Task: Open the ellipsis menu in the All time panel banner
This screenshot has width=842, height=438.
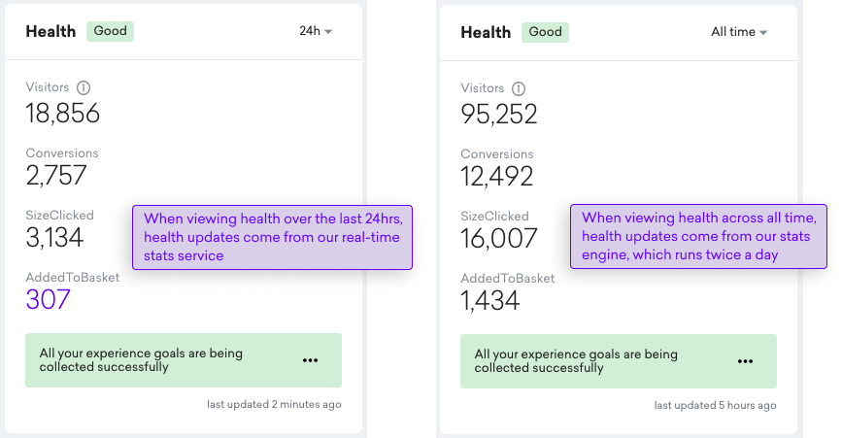Action: (745, 361)
